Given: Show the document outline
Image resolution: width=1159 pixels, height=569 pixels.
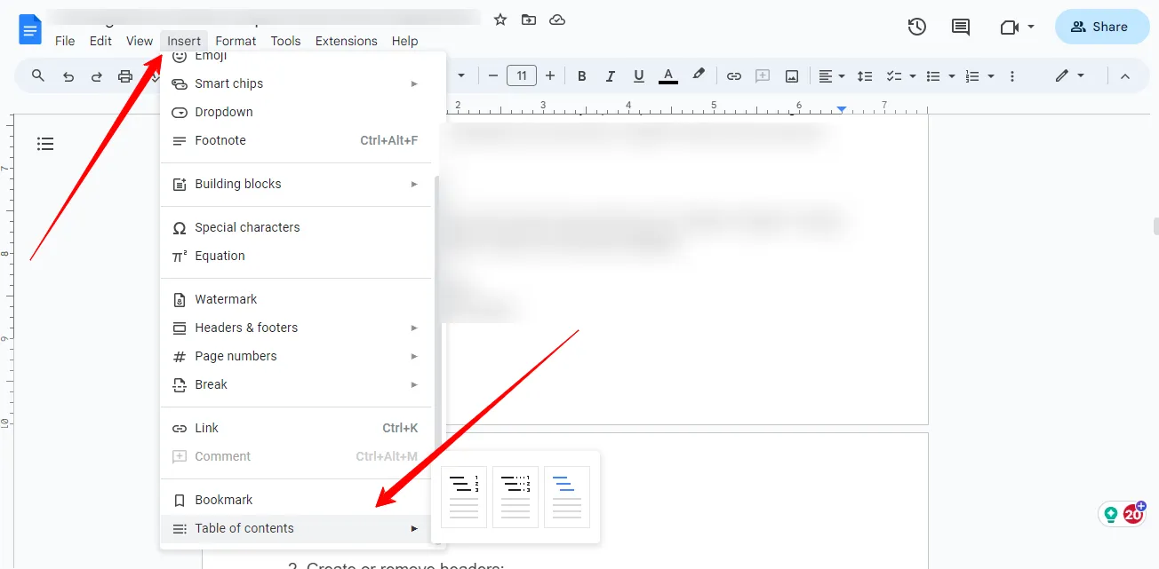Looking at the screenshot, I should tap(45, 143).
